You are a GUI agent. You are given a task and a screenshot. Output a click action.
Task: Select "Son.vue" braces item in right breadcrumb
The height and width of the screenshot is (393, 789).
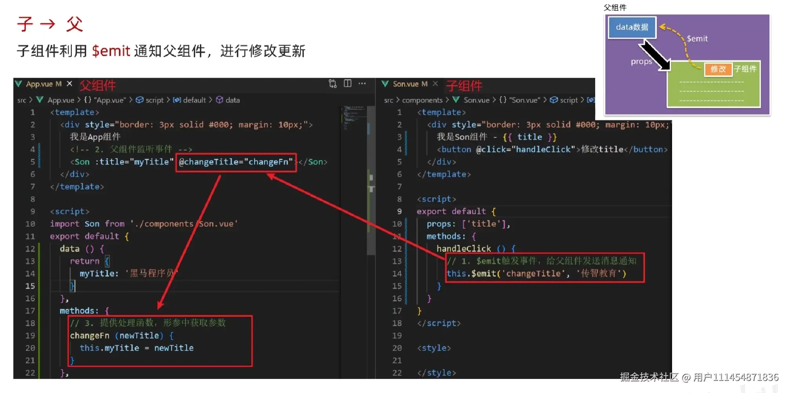[x=519, y=100]
